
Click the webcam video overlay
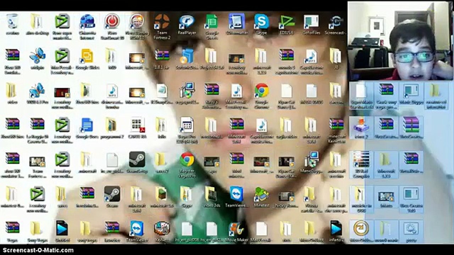(400, 41)
